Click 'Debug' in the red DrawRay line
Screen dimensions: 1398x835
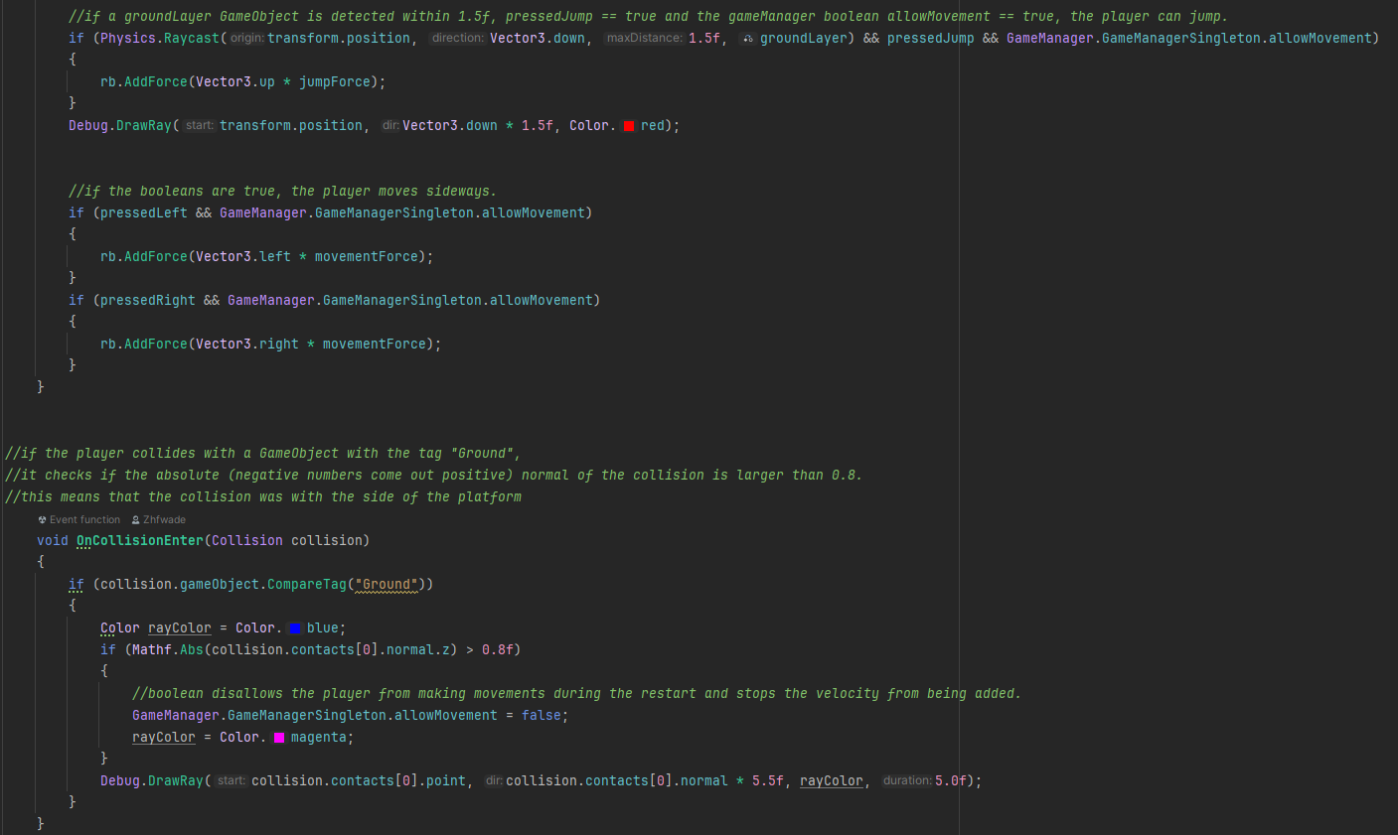coord(88,125)
